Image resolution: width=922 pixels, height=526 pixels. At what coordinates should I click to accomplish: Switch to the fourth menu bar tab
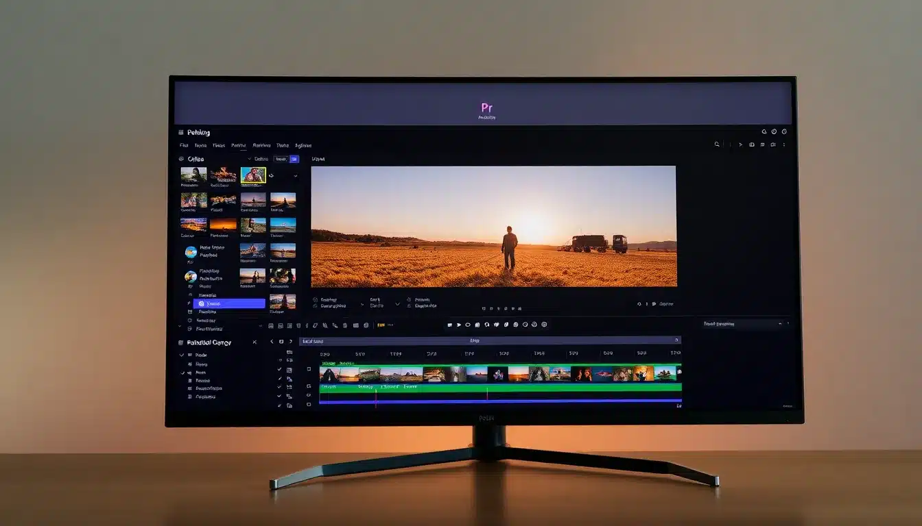point(238,145)
